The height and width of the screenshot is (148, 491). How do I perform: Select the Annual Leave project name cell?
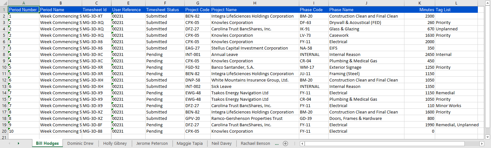pos(255,54)
